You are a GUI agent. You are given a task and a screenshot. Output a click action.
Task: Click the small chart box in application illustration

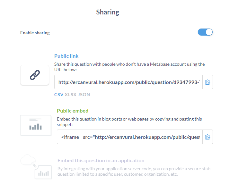point(43,172)
